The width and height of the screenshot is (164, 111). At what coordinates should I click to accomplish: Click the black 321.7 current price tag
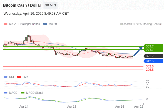point(153,56)
